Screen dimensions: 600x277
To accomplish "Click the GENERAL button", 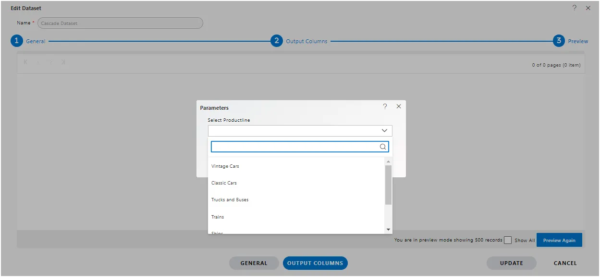I will click(254, 263).
